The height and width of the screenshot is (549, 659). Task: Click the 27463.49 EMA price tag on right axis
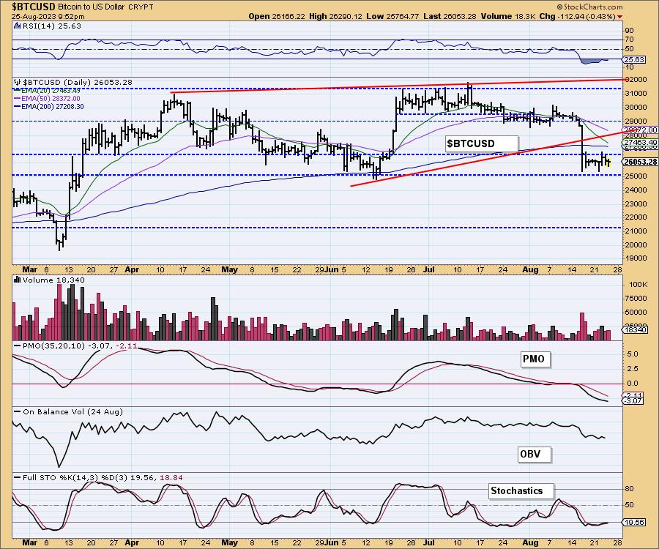tap(641, 143)
